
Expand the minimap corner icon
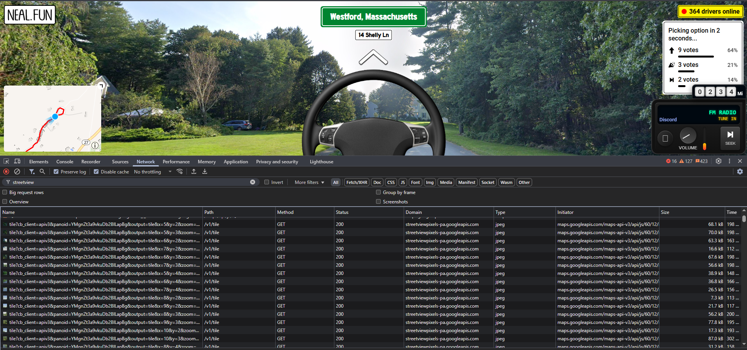(x=100, y=86)
